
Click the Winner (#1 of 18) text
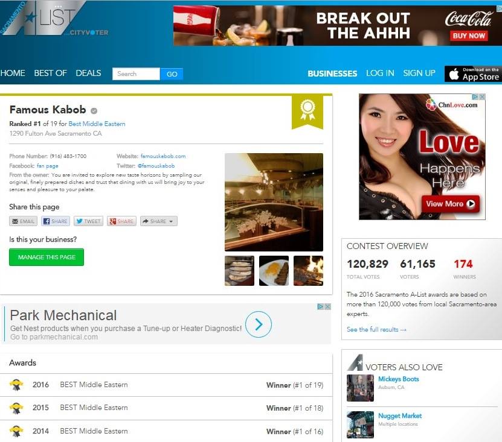click(295, 408)
